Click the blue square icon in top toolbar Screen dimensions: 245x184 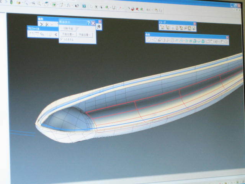pos(84,6)
